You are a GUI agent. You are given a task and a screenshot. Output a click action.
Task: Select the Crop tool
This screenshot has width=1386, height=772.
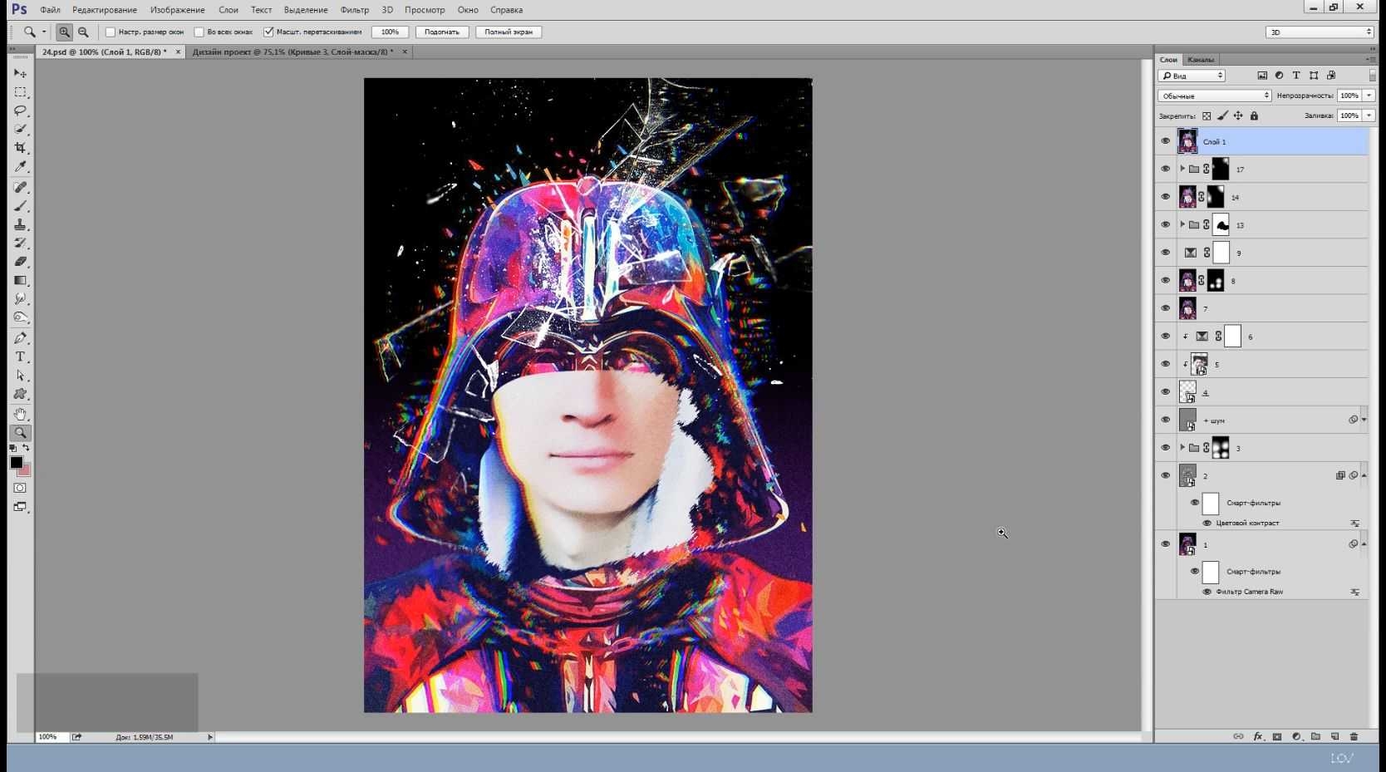click(x=20, y=148)
